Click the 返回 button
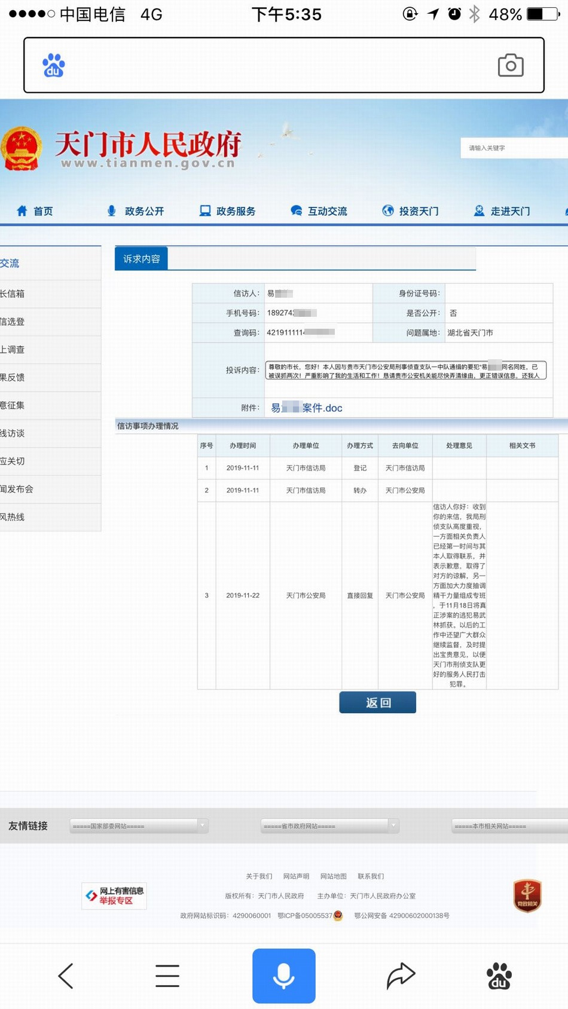Image resolution: width=568 pixels, height=1009 pixels. click(x=377, y=702)
